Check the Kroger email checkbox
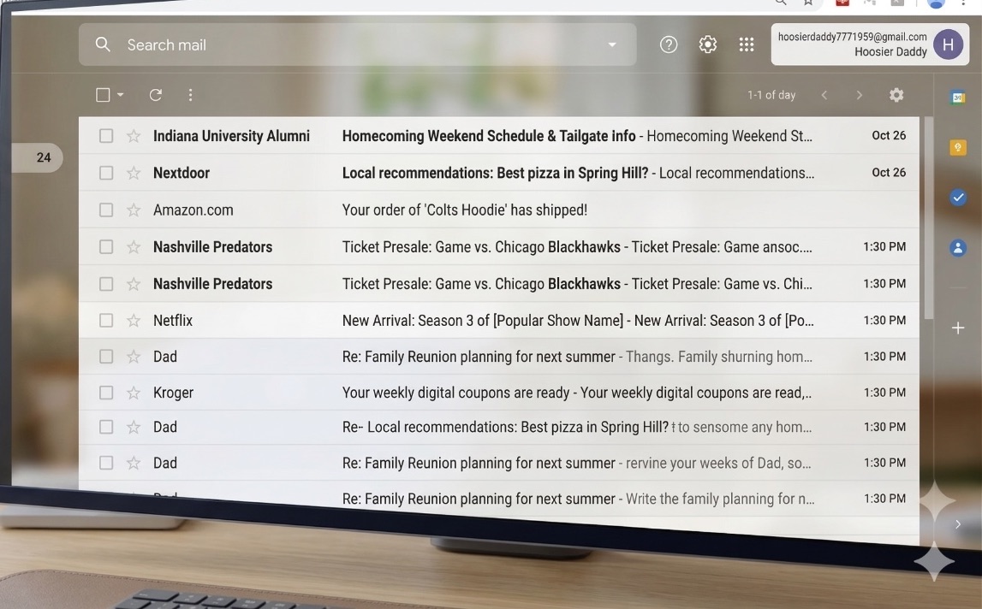Image resolution: width=982 pixels, height=609 pixels. pyautogui.click(x=106, y=393)
